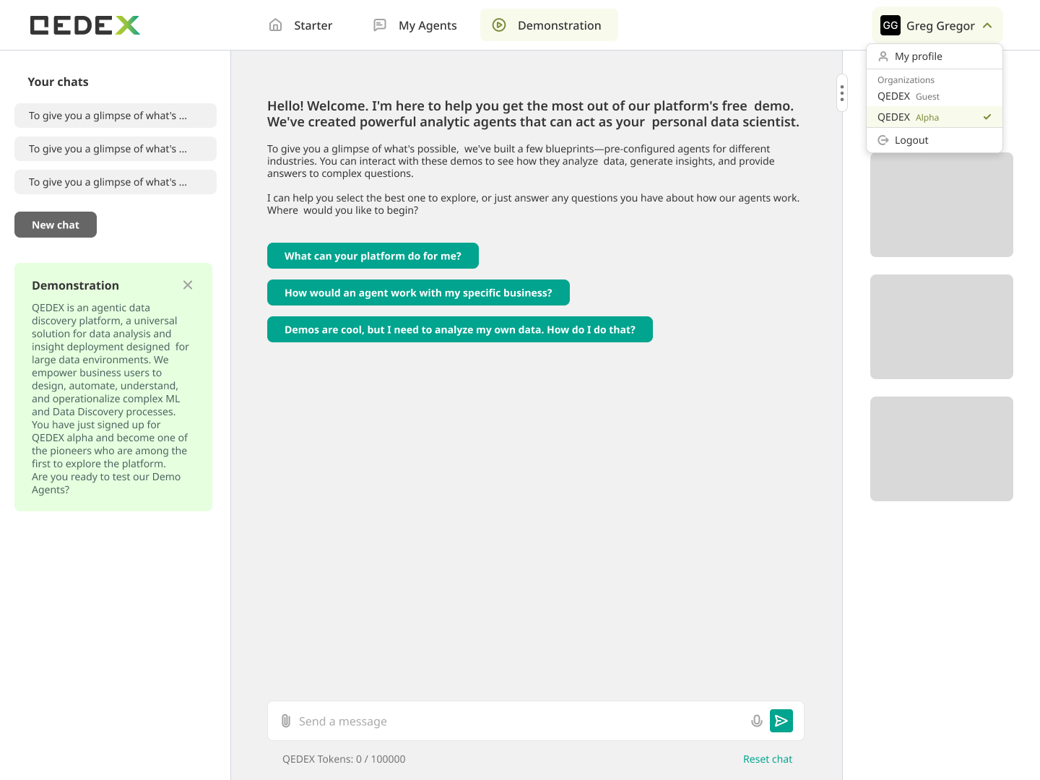The image size is (1040, 780).
Task: Click "What can your platform do for me?"
Action: pyautogui.click(x=373, y=256)
